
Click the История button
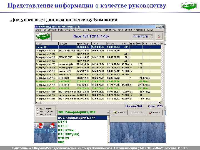155,112
